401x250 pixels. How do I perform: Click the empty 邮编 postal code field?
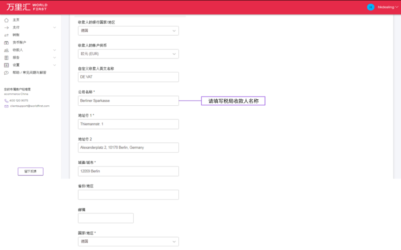[106, 218]
